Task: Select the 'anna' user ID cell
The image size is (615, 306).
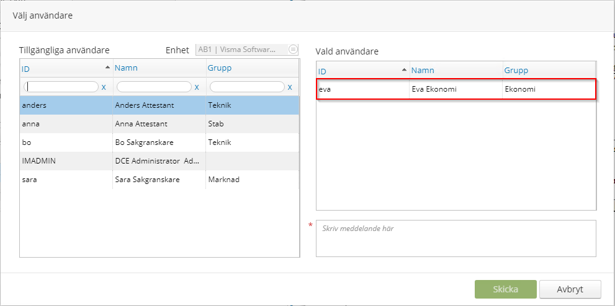Action: pos(66,124)
